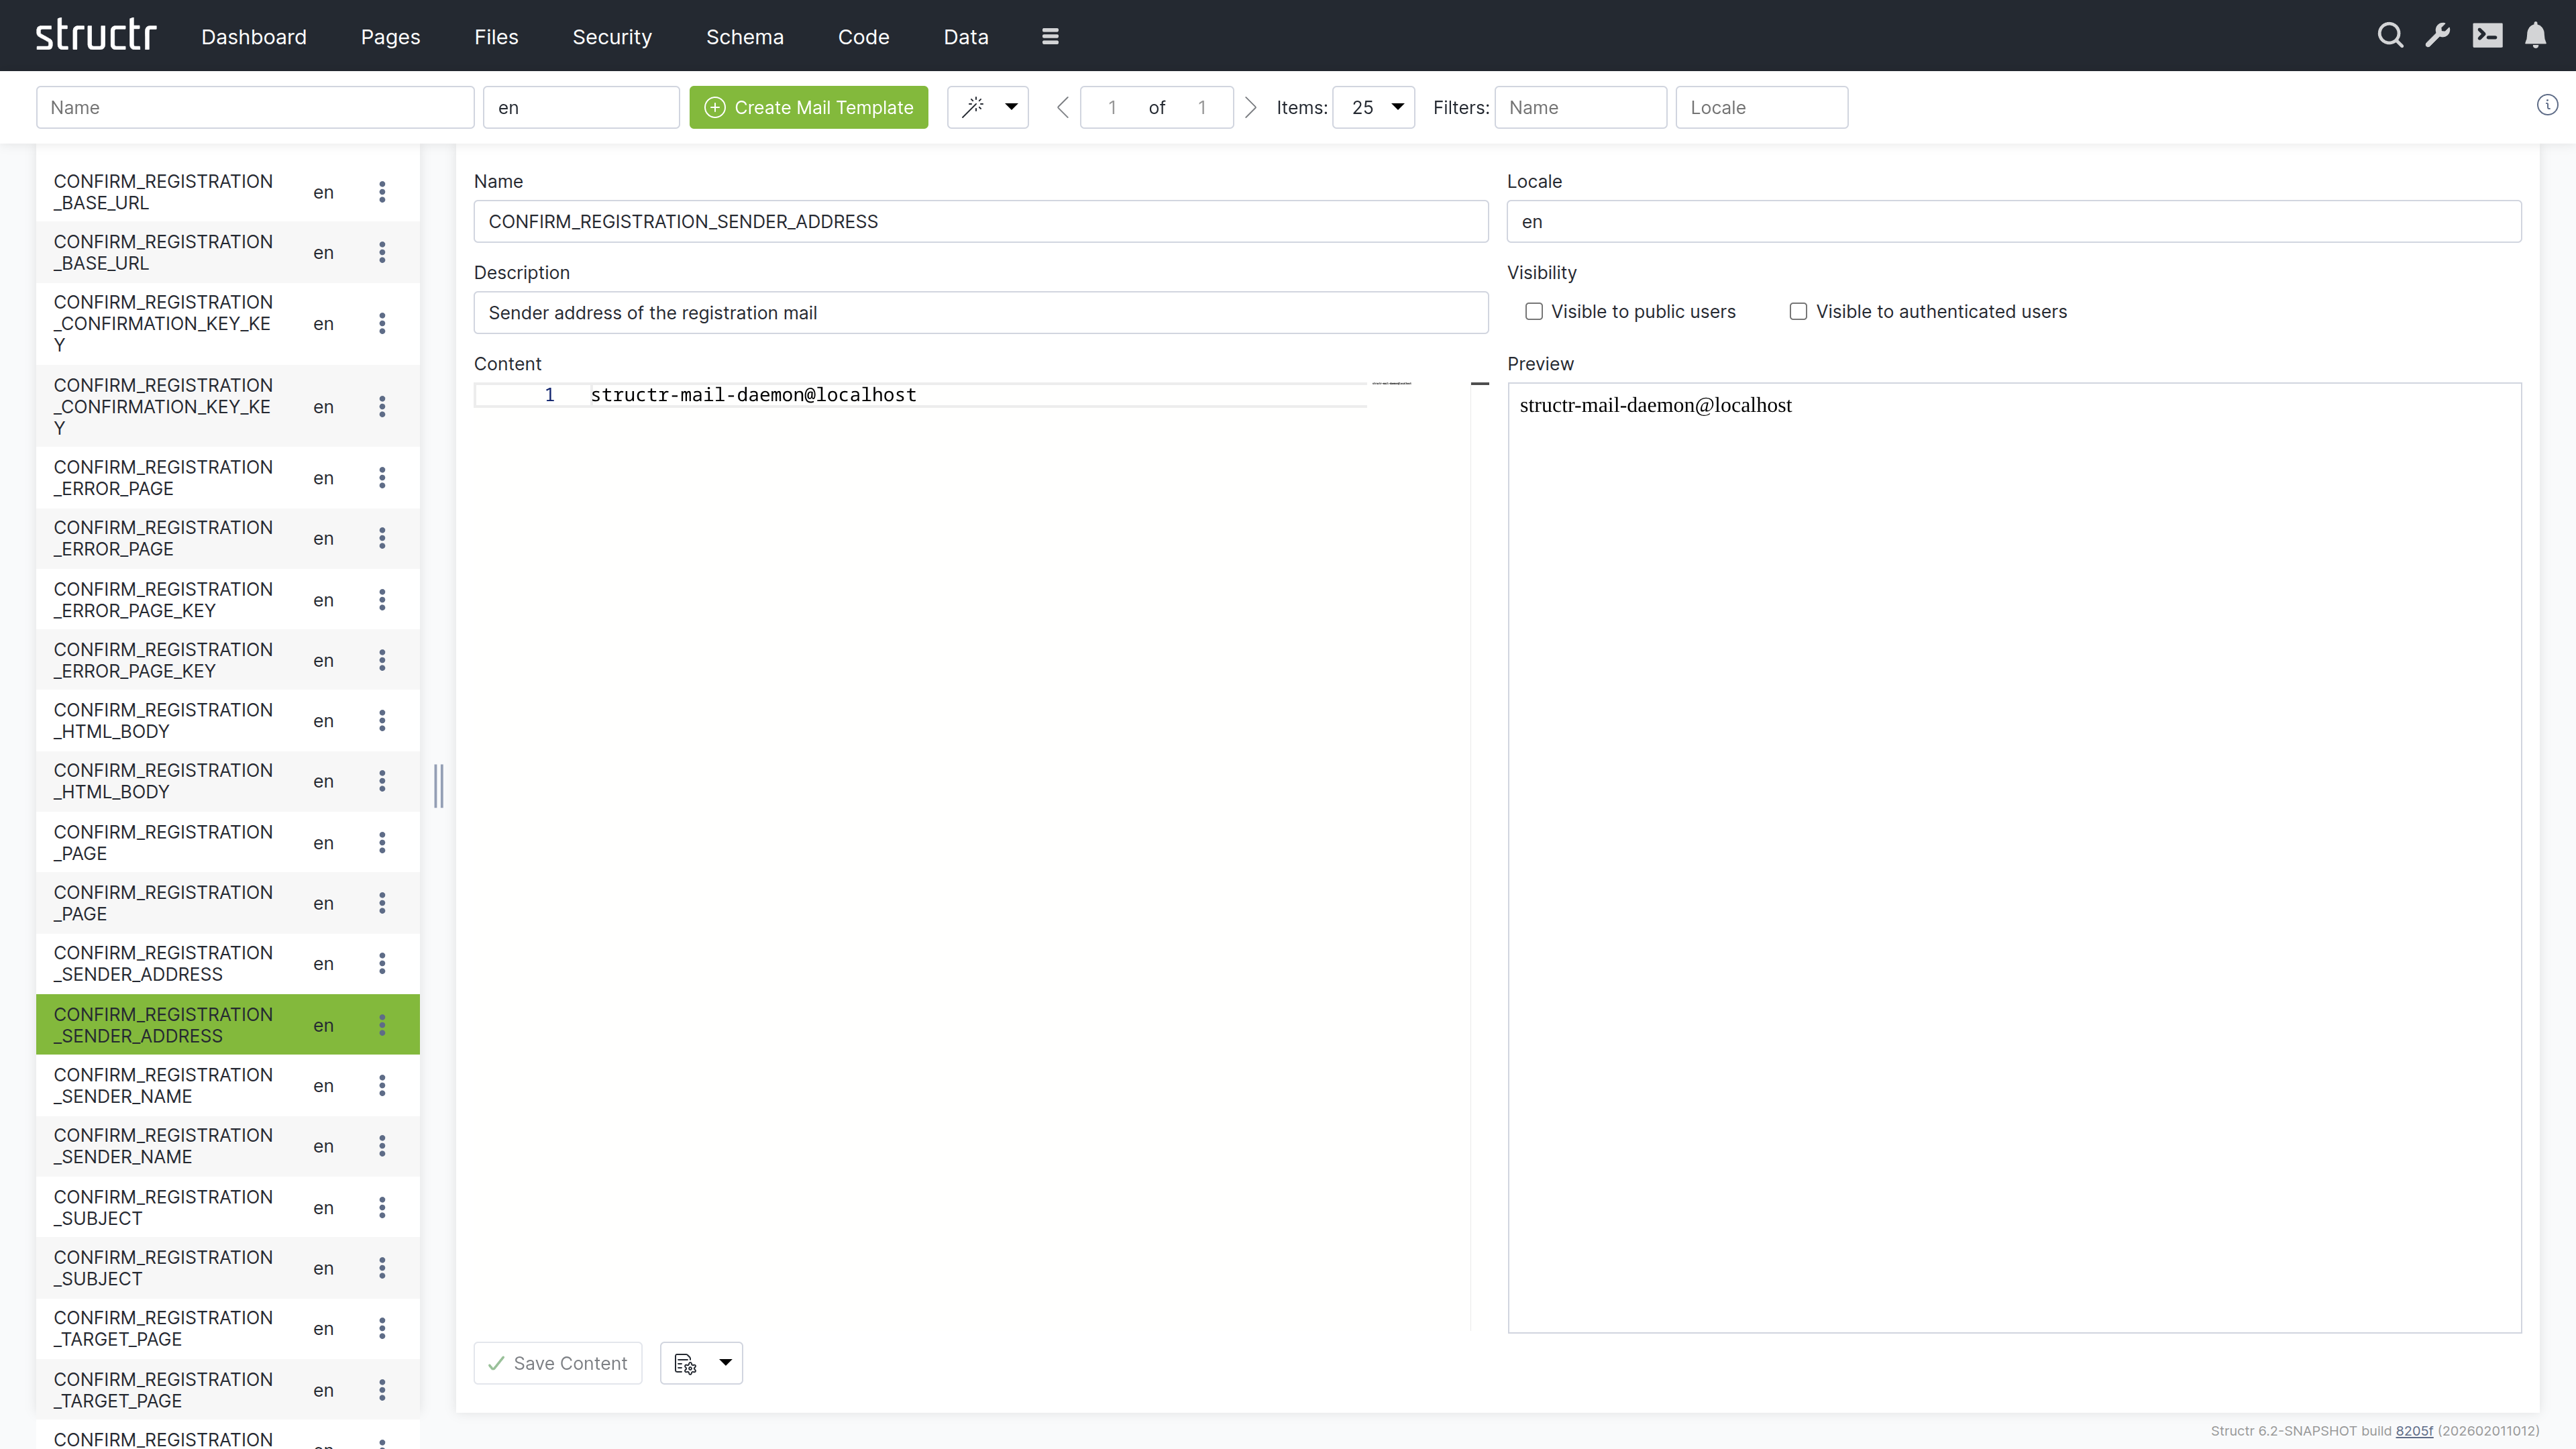
Task: Open the configuration wrench tool
Action: [x=2438, y=35]
